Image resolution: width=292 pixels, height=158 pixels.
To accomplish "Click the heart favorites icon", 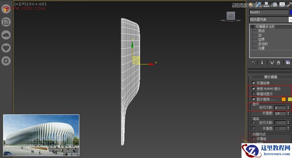I will (x=6, y=48).
